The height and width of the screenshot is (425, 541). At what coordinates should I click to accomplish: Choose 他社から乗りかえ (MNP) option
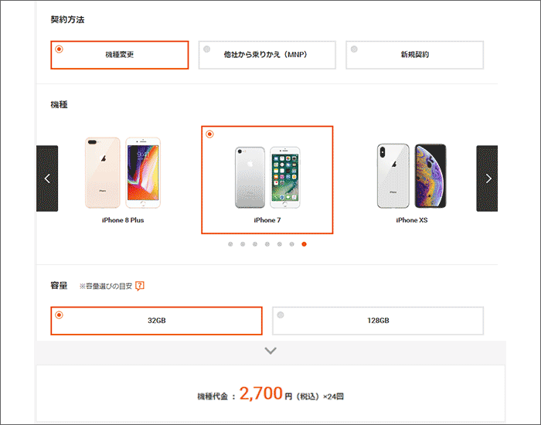pyautogui.click(x=267, y=55)
